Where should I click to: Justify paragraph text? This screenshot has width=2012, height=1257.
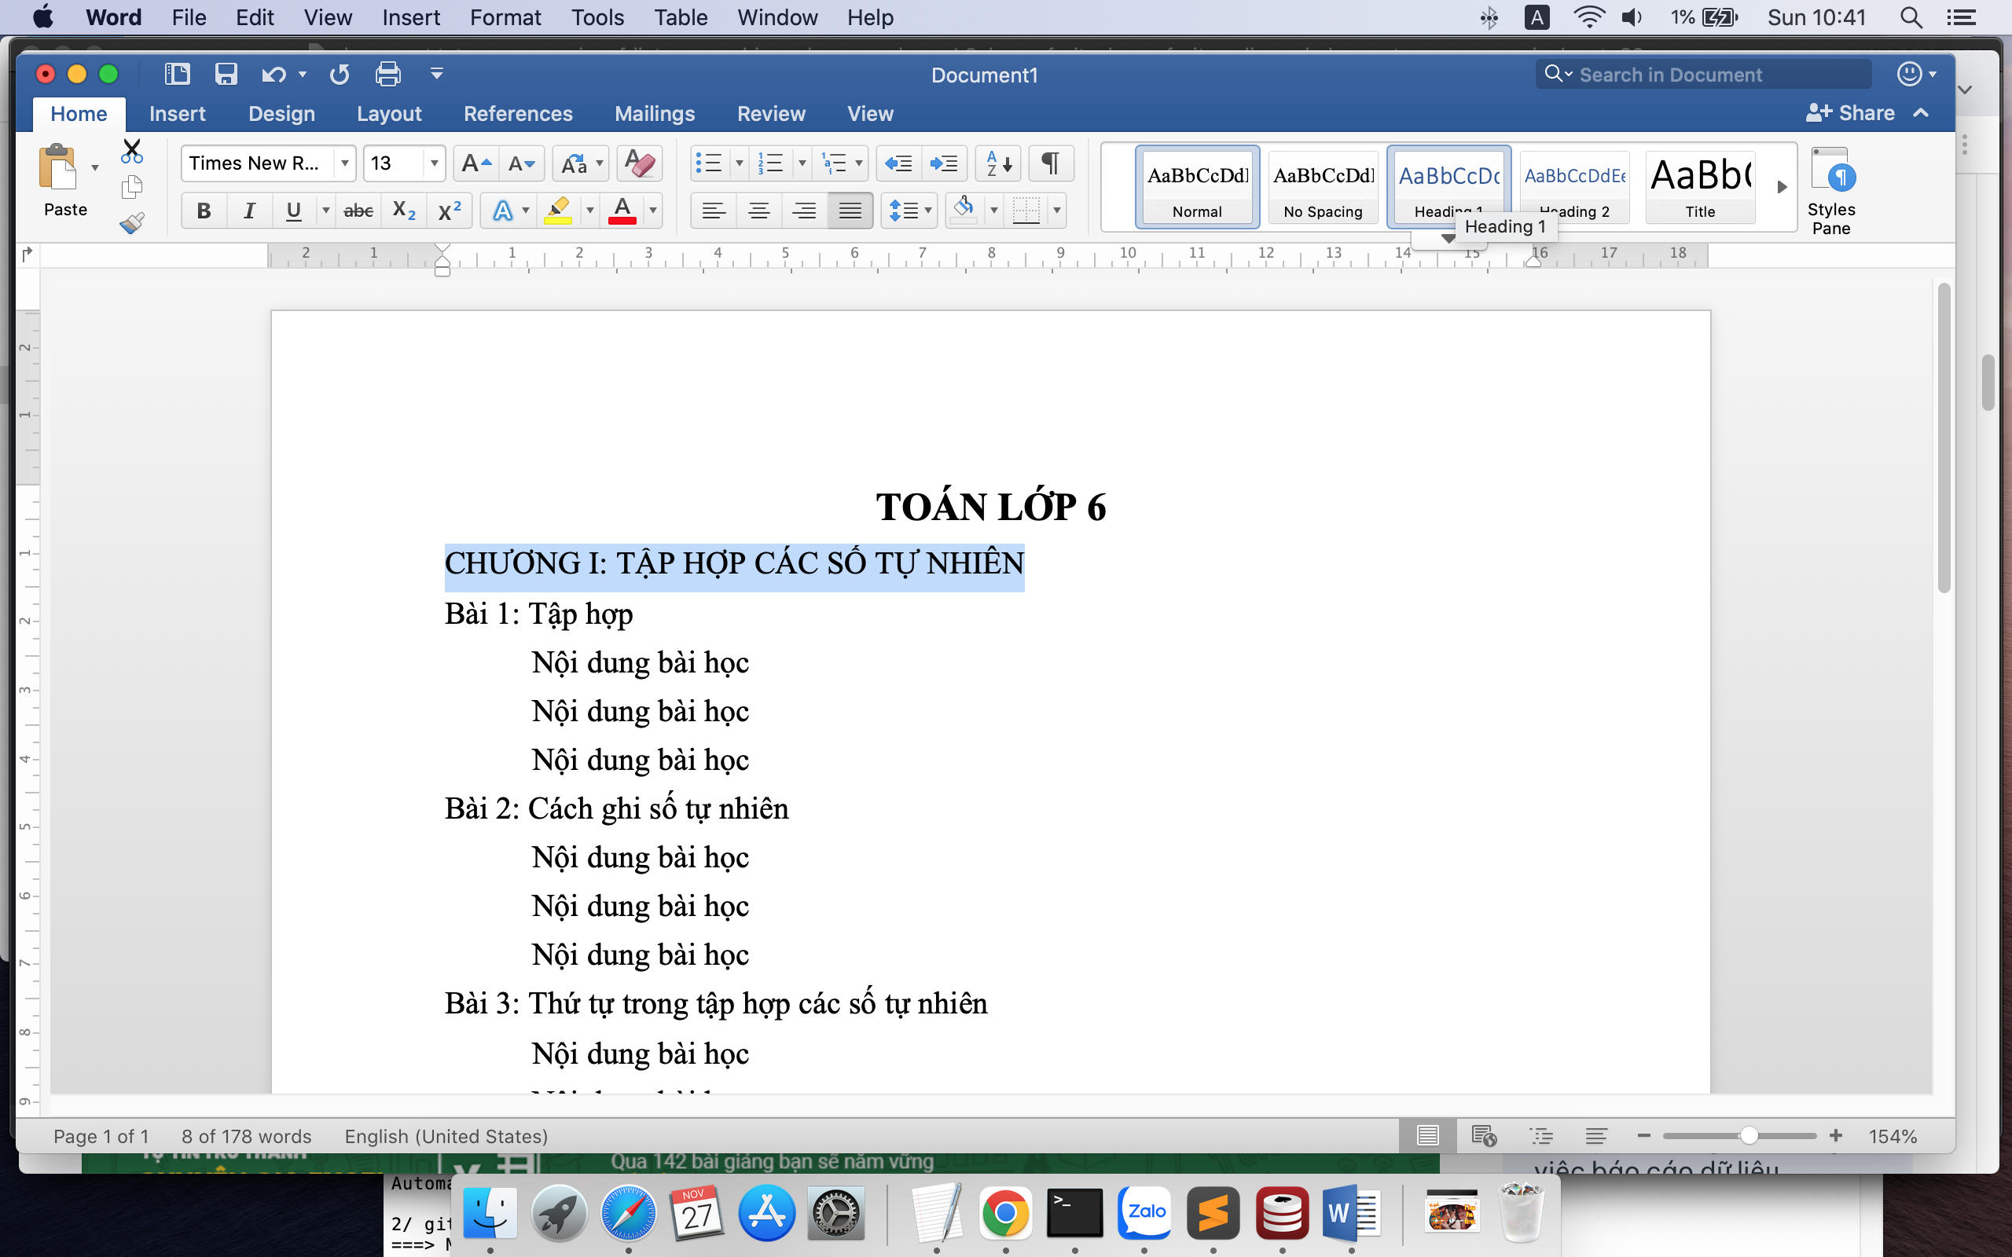click(x=850, y=211)
